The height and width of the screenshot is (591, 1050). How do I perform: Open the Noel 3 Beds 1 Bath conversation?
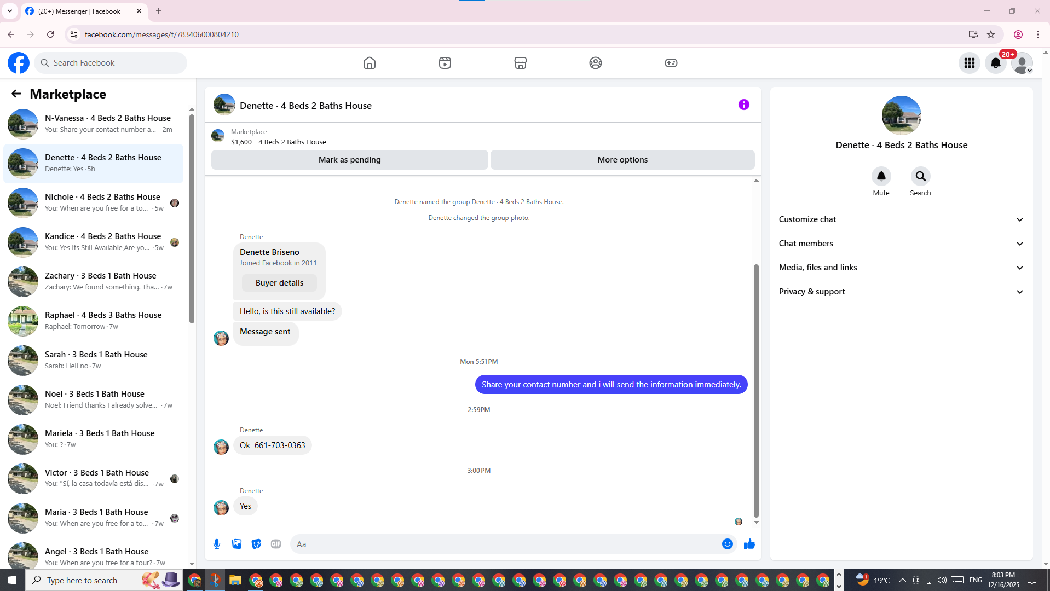point(94,399)
